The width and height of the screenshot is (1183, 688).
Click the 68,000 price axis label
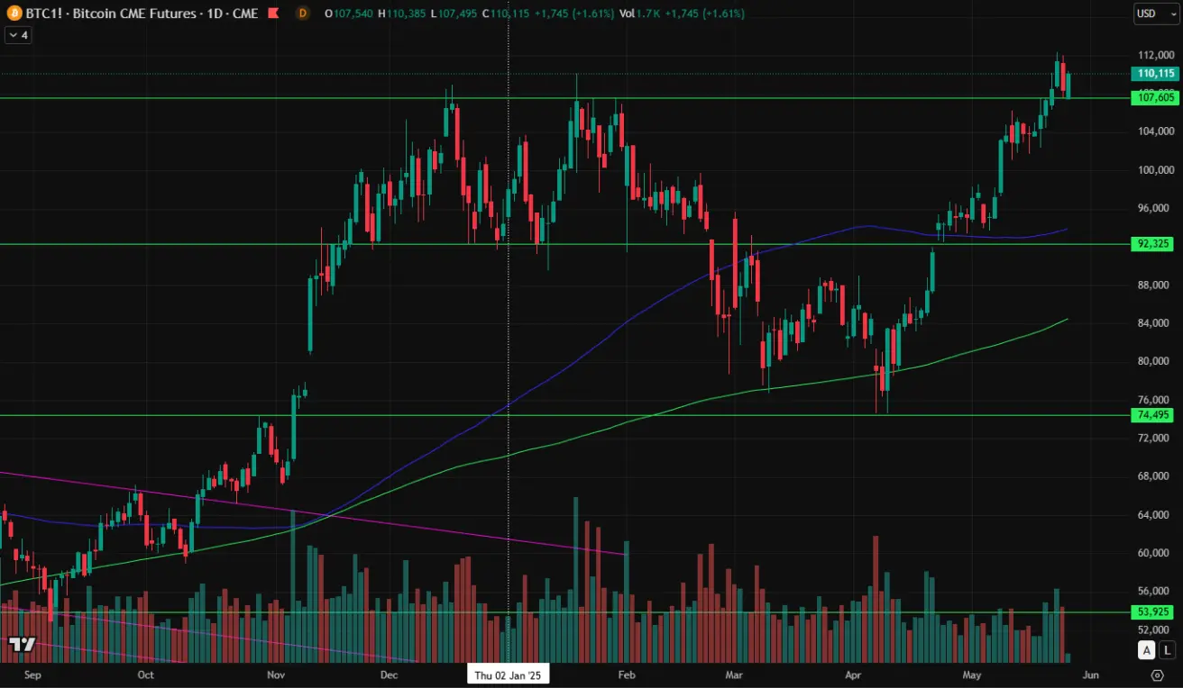pyautogui.click(x=1155, y=476)
